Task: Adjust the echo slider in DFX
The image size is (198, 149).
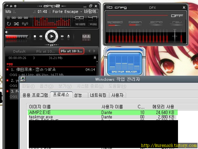Action: pos(156,25)
